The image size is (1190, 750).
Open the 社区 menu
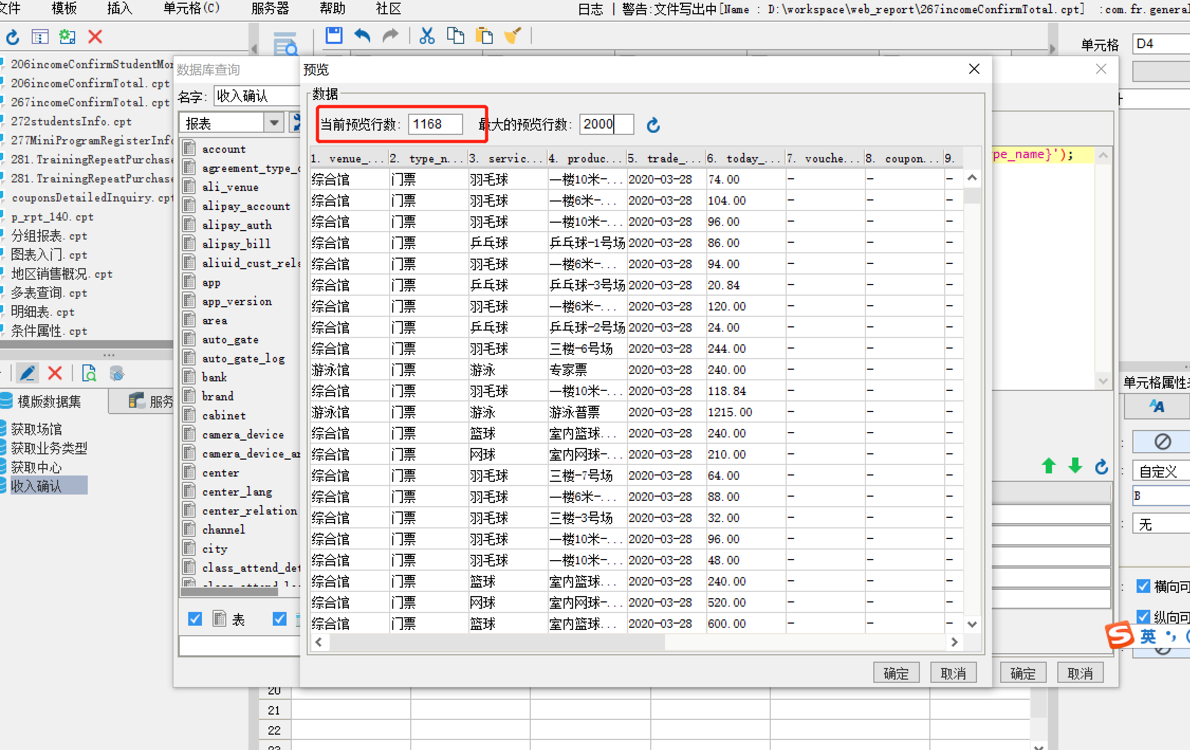[x=389, y=8]
